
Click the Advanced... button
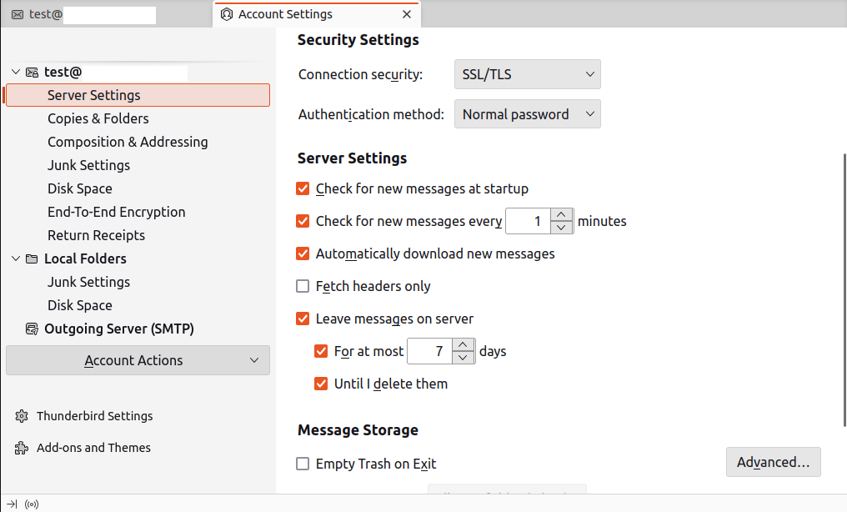(x=773, y=462)
